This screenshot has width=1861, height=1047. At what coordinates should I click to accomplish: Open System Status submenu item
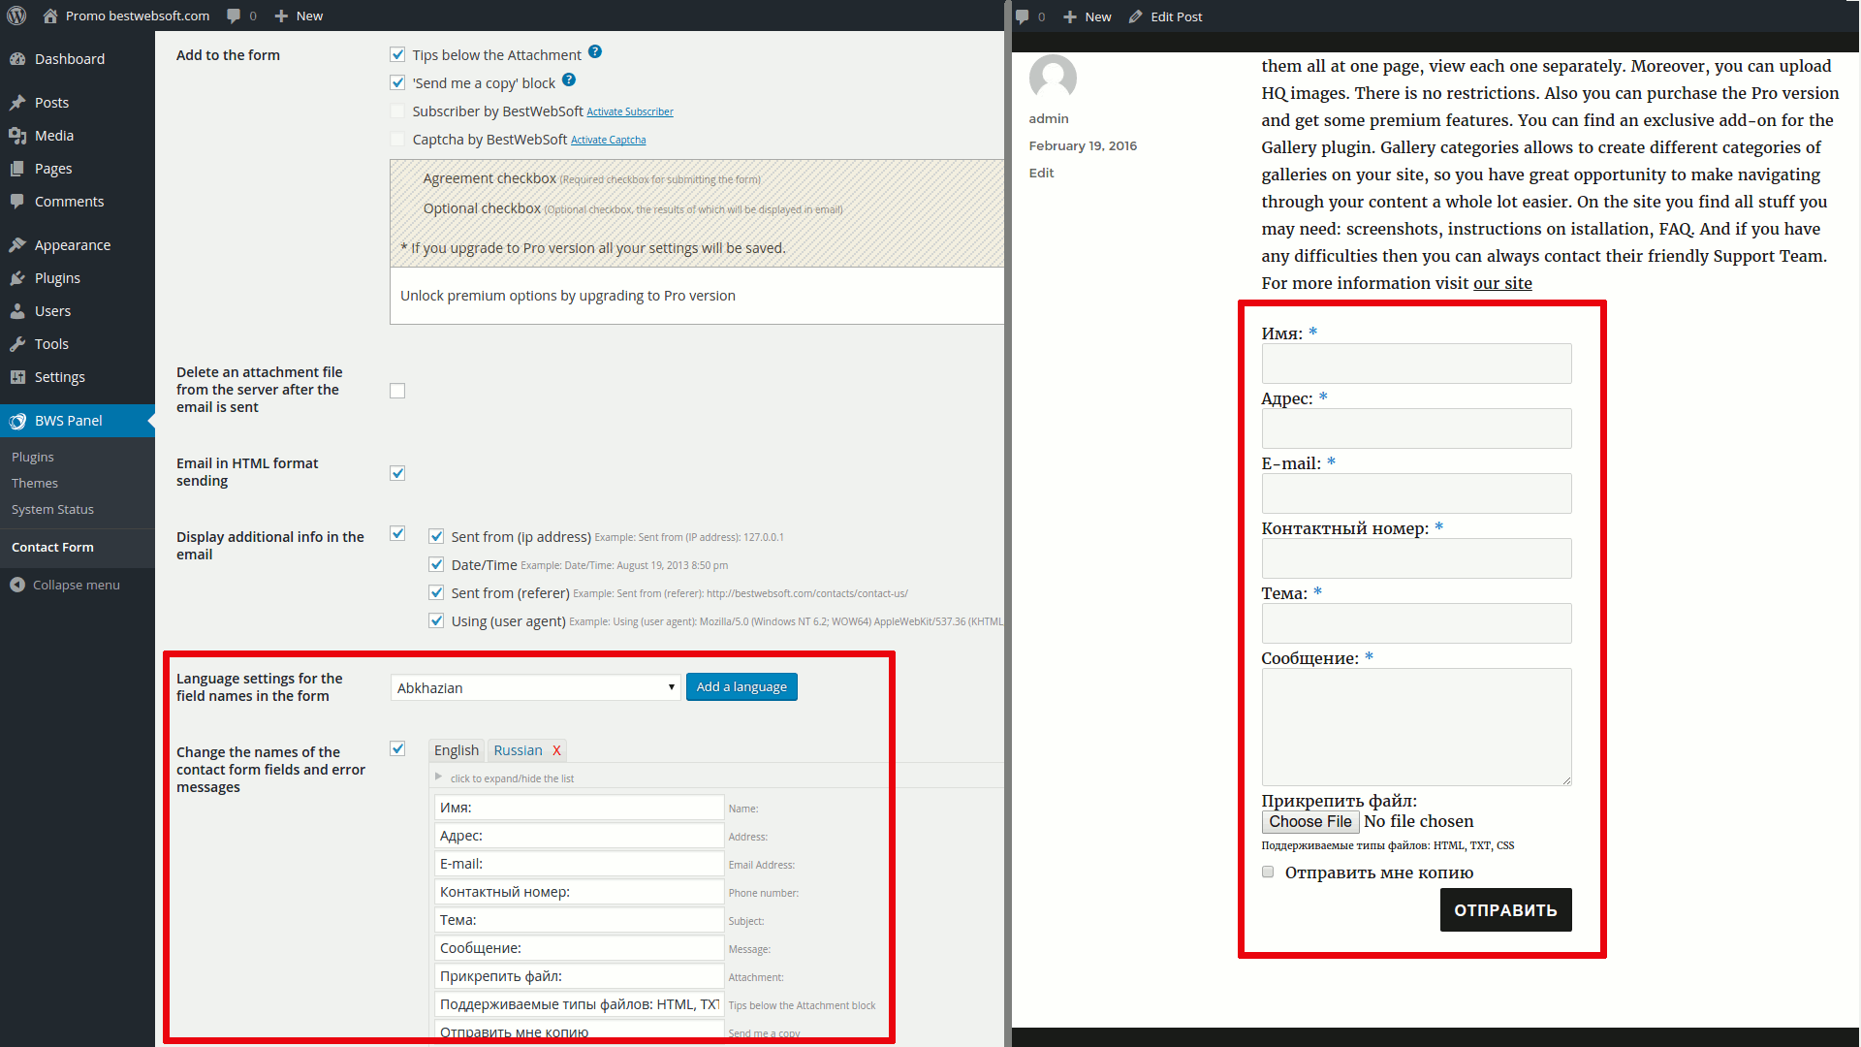click(52, 509)
